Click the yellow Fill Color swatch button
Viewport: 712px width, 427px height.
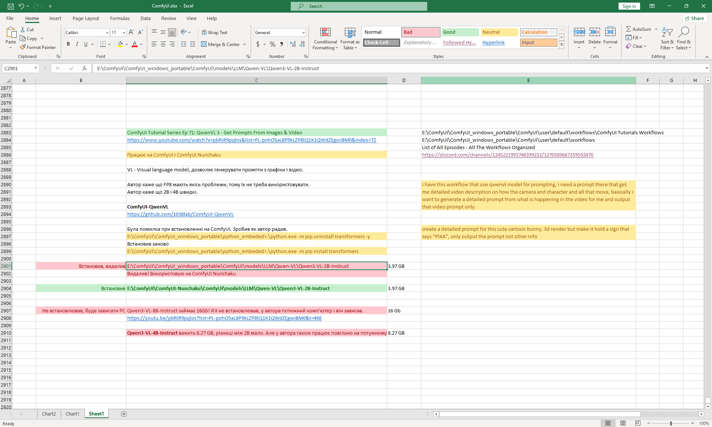tap(120, 44)
